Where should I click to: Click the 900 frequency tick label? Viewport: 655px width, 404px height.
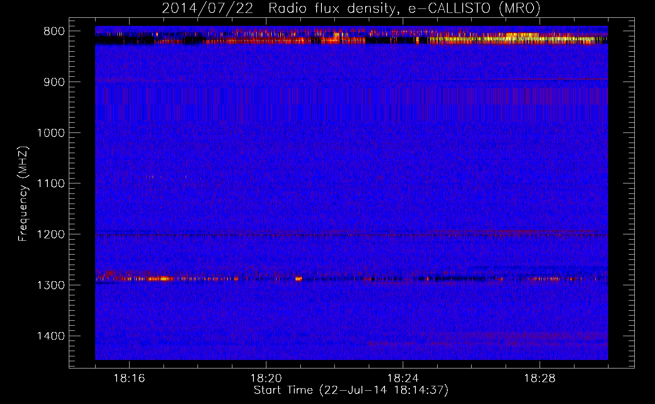coord(54,82)
